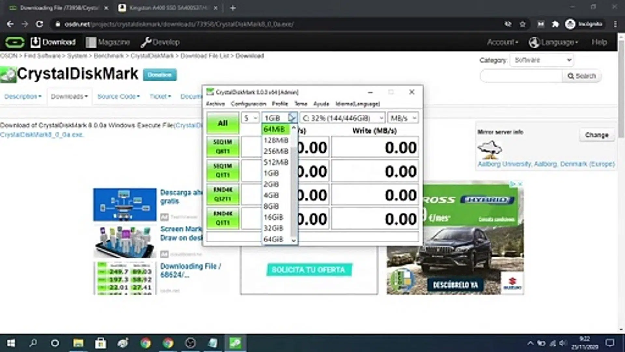Click the size dropdown list scrollbar down arrow
The image size is (625, 352).
(294, 241)
